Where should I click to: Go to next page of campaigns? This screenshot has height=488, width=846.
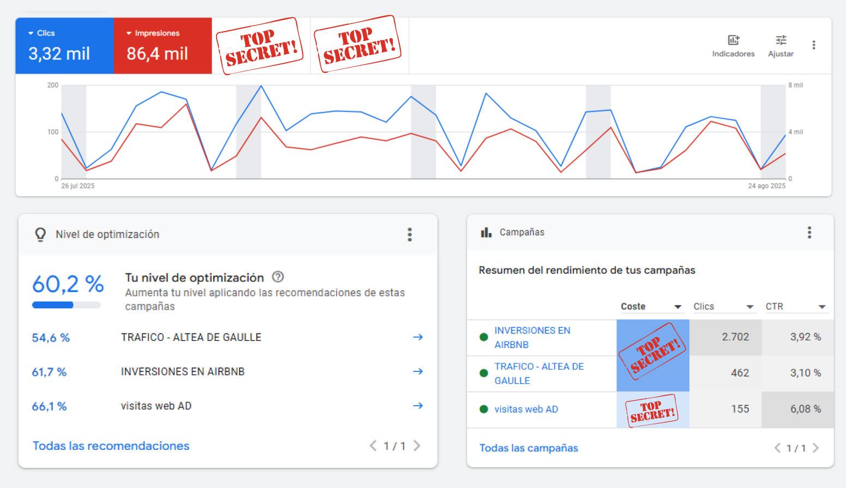(815, 448)
